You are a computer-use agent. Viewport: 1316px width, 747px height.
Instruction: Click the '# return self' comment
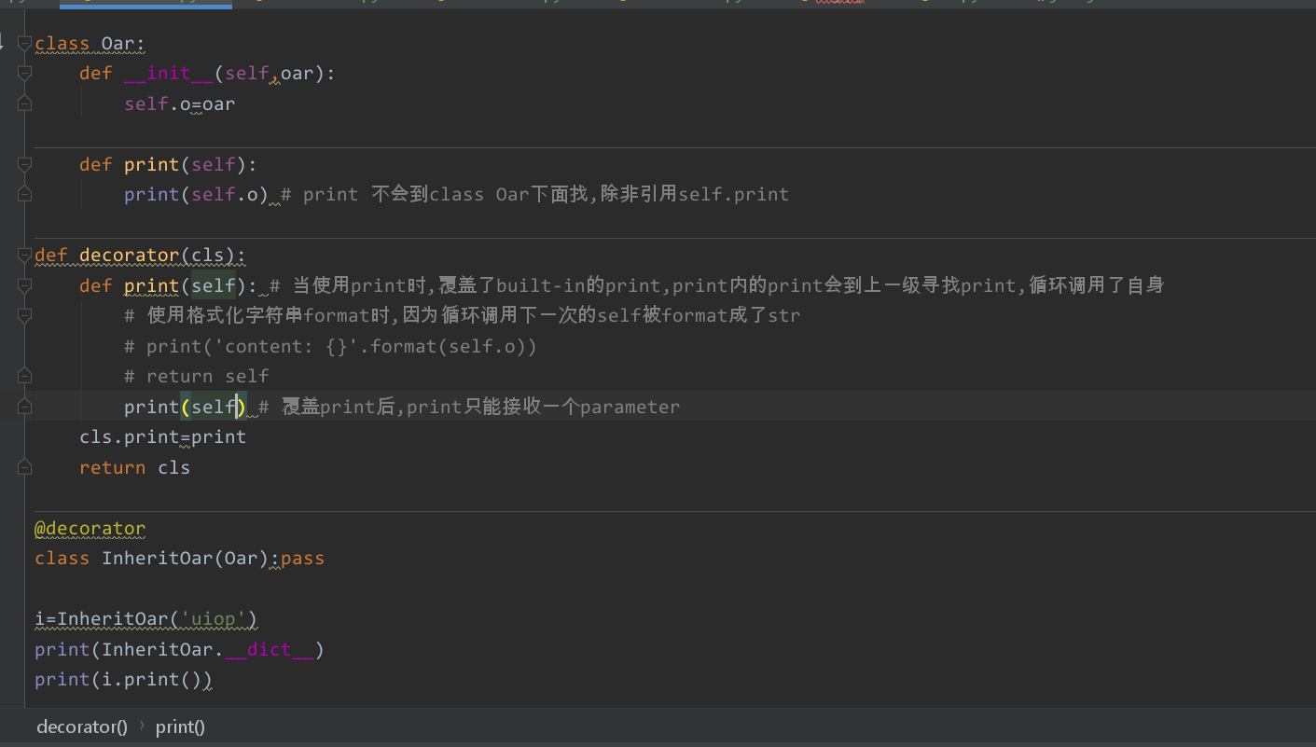click(x=197, y=377)
